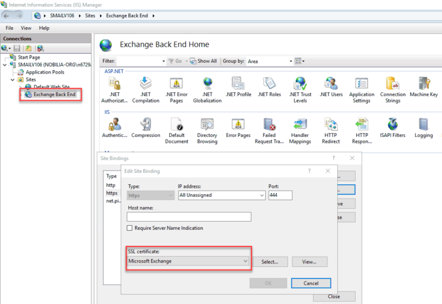
Task: Click Cancel in Edit Site Binding
Action: coord(311,283)
